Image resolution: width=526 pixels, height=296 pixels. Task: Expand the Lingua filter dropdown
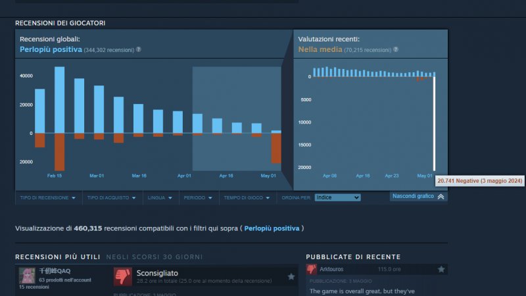point(160,198)
